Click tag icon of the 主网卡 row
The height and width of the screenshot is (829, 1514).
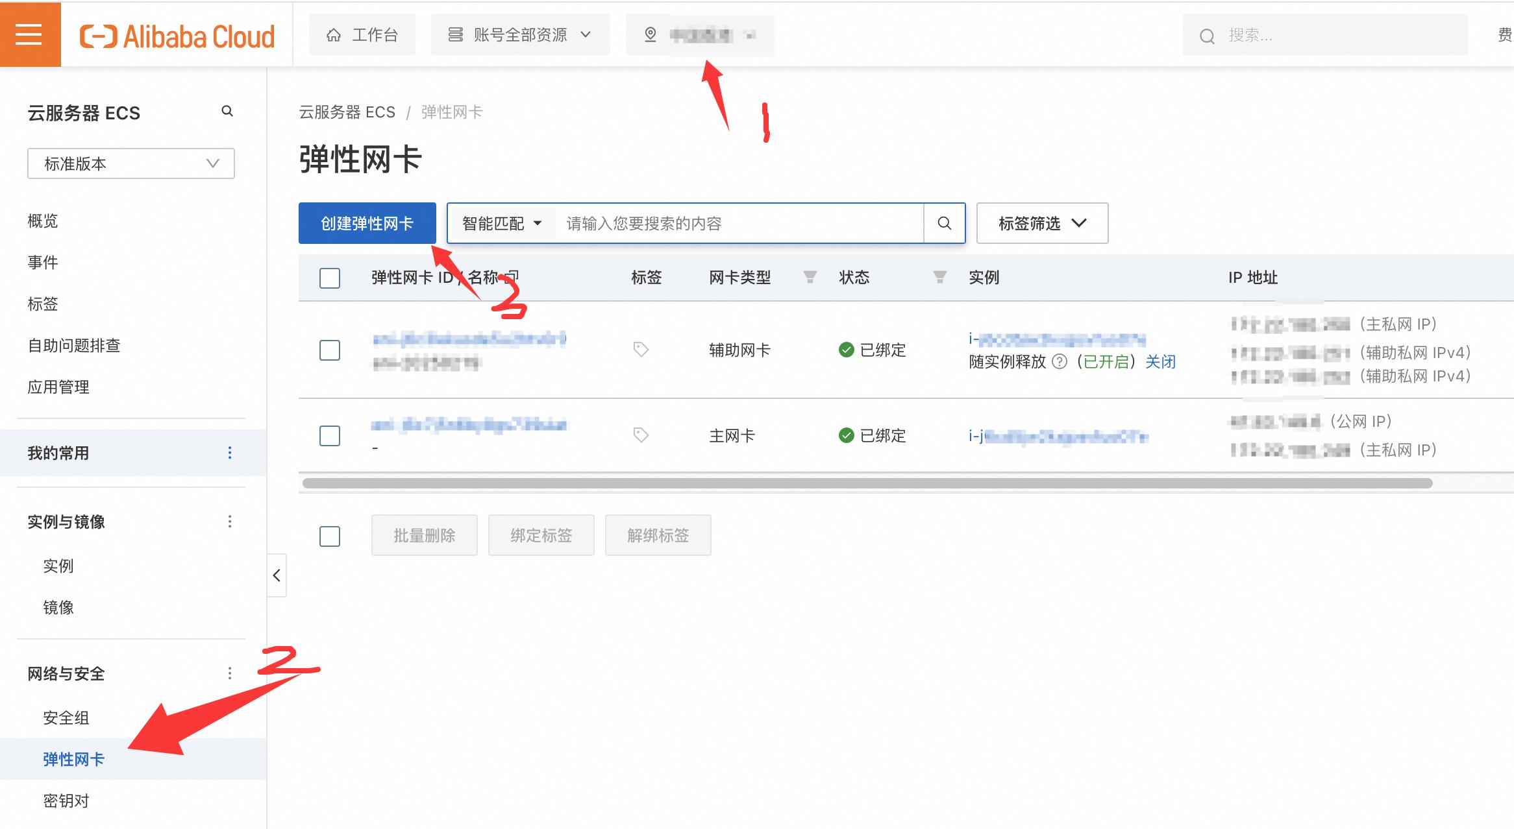[641, 435]
